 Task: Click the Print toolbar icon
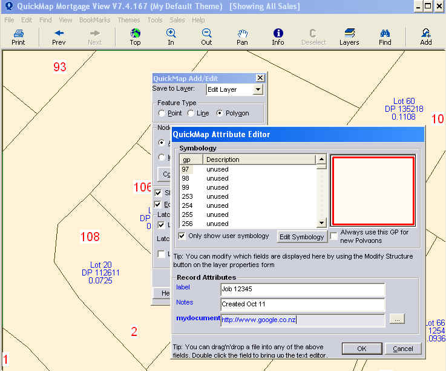pos(18,37)
